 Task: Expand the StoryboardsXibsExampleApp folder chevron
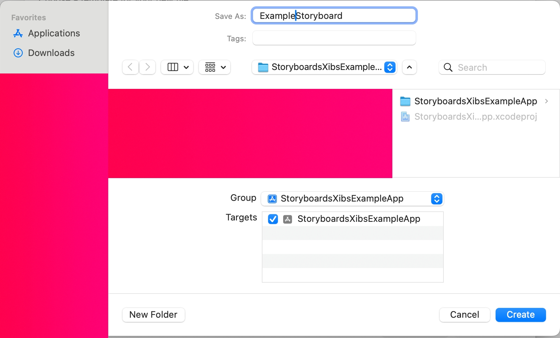[546, 101]
